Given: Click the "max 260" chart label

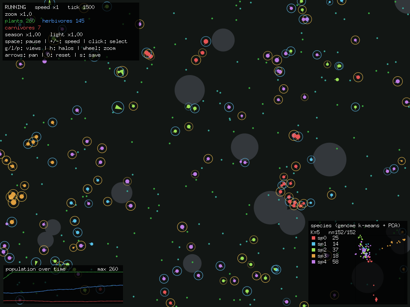Looking at the screenshot, I should 108,269.
